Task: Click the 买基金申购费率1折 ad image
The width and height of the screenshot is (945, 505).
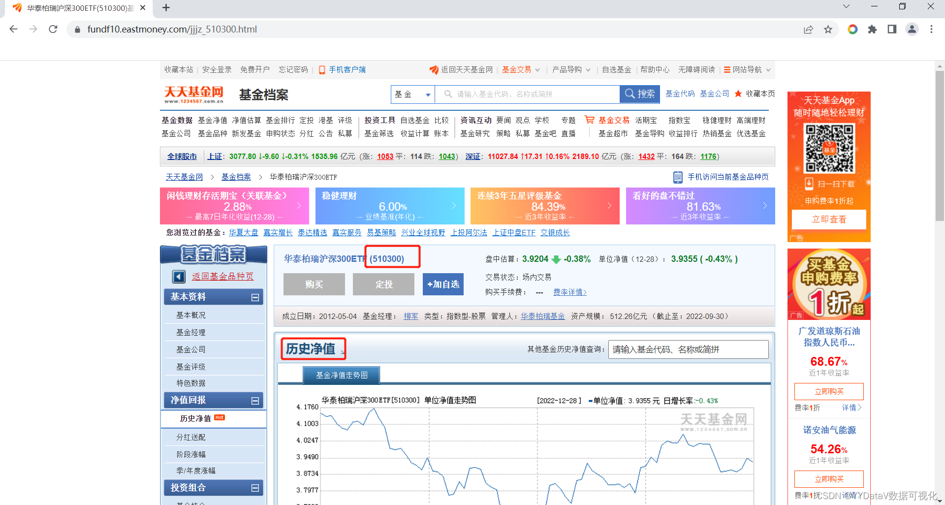Action: pos(829,284)
